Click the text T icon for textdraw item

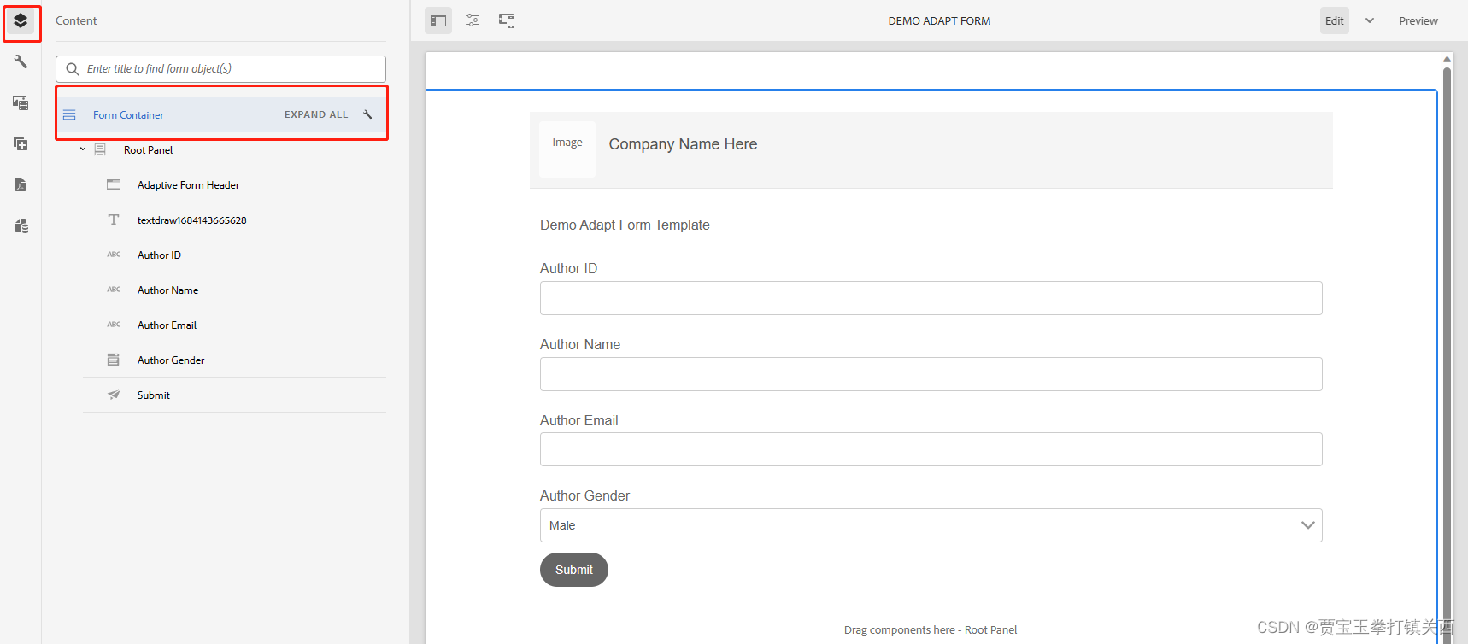point(114,220)
